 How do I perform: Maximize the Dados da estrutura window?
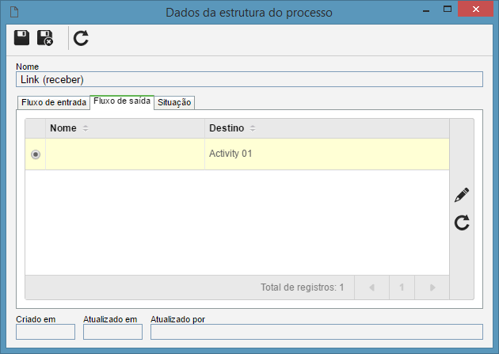coord(448,10)
